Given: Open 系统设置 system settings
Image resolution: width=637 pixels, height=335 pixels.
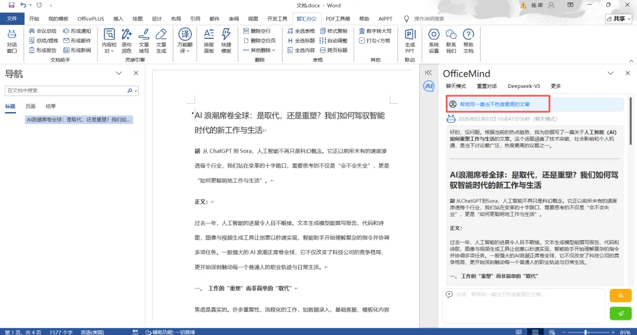Looking at the screenshot, I should [434, 41].
